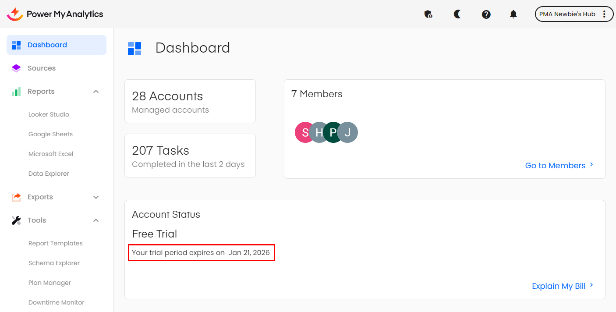Click the 28 Accounts card

click(x=190, y=101)
